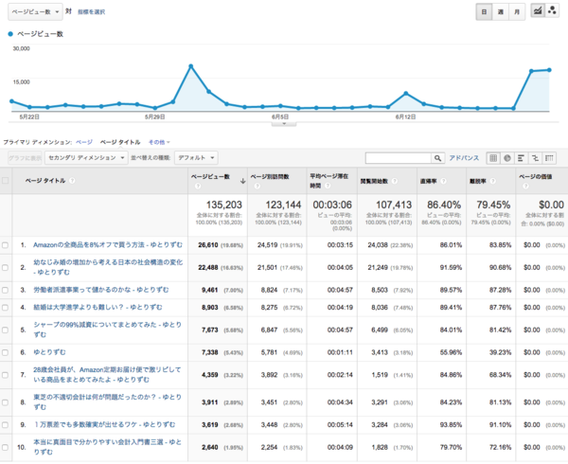
Task: Check row 8 東芝の不適切会計 checkbox
Action: 5,402
